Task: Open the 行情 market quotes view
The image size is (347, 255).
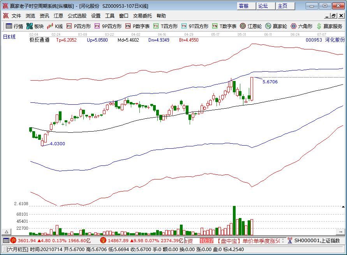Action: 14,26
